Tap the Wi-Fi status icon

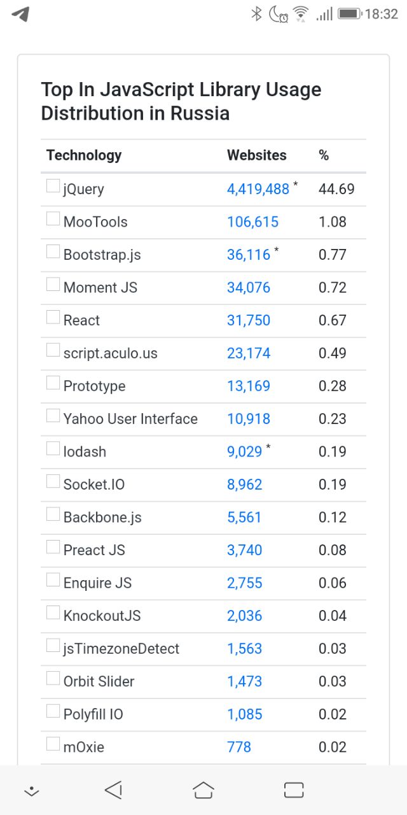(x=301, y=13)
